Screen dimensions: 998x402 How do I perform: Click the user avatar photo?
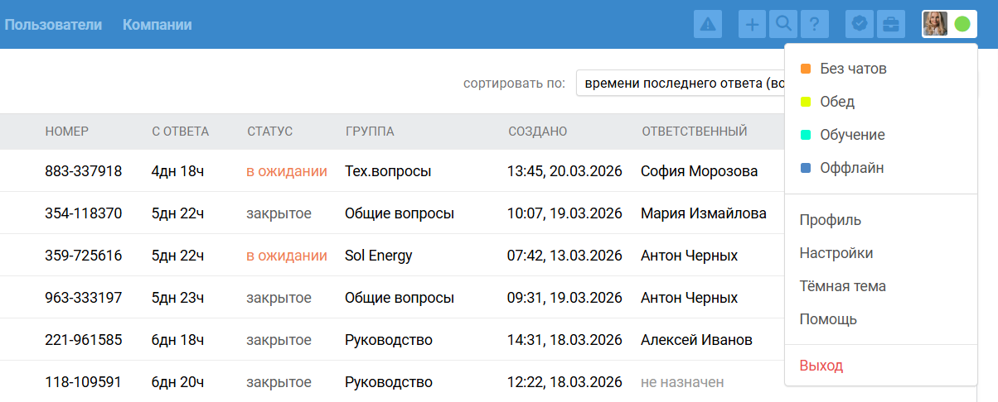(936, 25)
